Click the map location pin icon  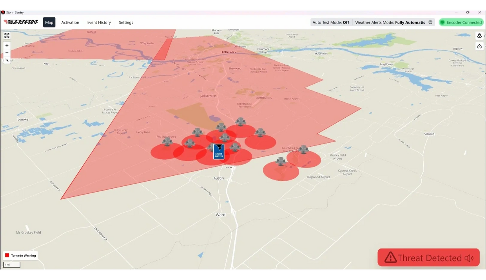pos(479,36)
